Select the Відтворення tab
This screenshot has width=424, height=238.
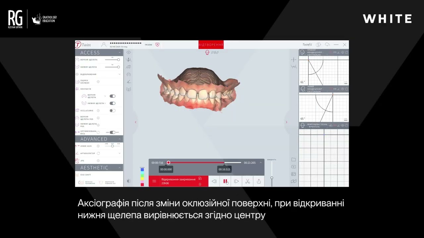[x=211, y=45]
